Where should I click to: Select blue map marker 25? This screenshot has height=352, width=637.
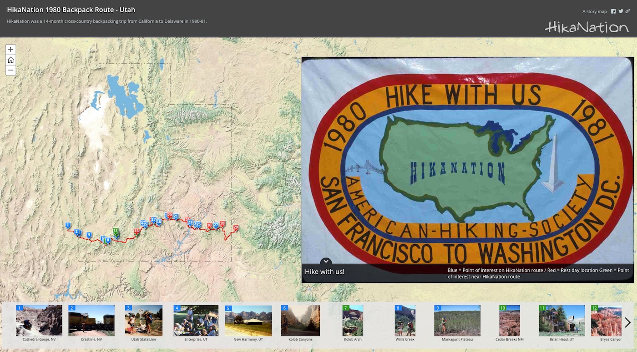click(x=198, y=225)
